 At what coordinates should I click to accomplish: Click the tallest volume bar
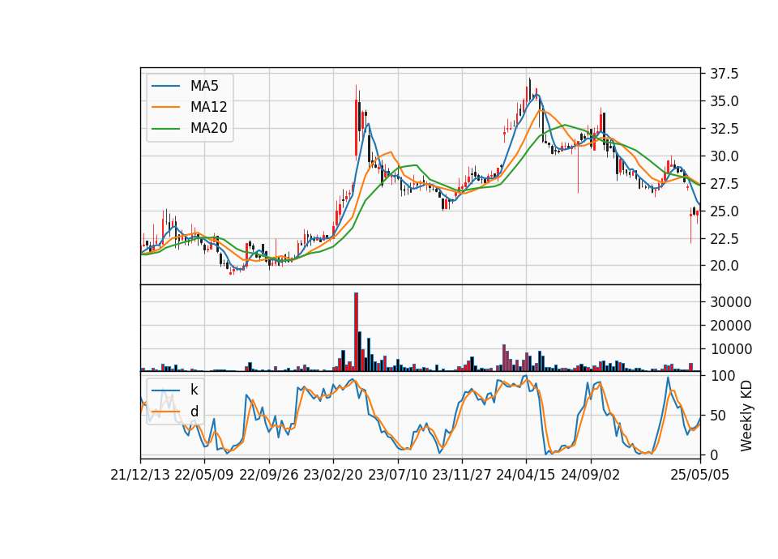pos(356,332)
